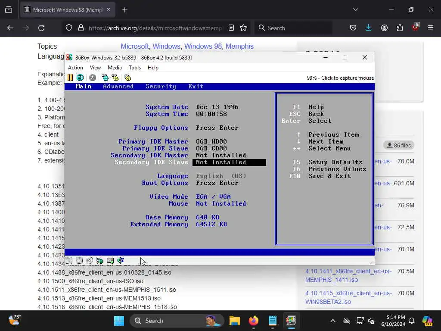Viewport: 441px width, 331px height.
Task: Click the 86 files download button
Action: pos(399,145)
